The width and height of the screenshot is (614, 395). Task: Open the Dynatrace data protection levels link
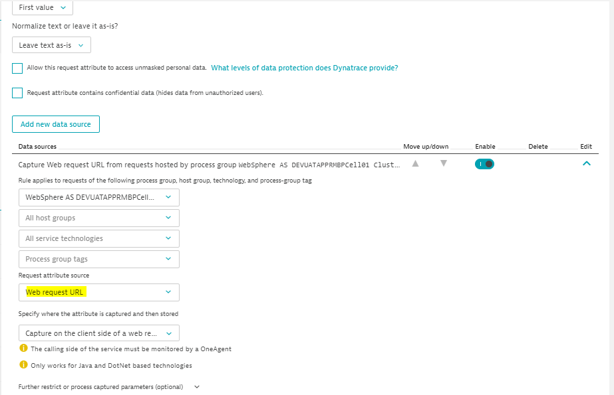(304, 68)
